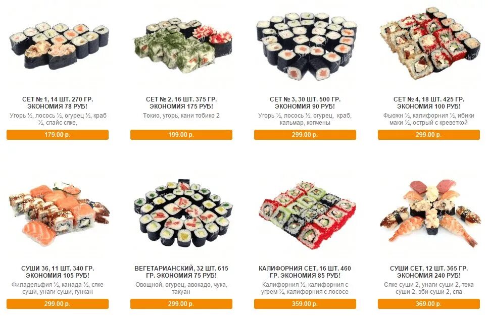Image resolution: width=488 pixels, height=316 pixels.
Task: Open the Сет № 2, 16 шт. title link
Action: pos(181,103)
